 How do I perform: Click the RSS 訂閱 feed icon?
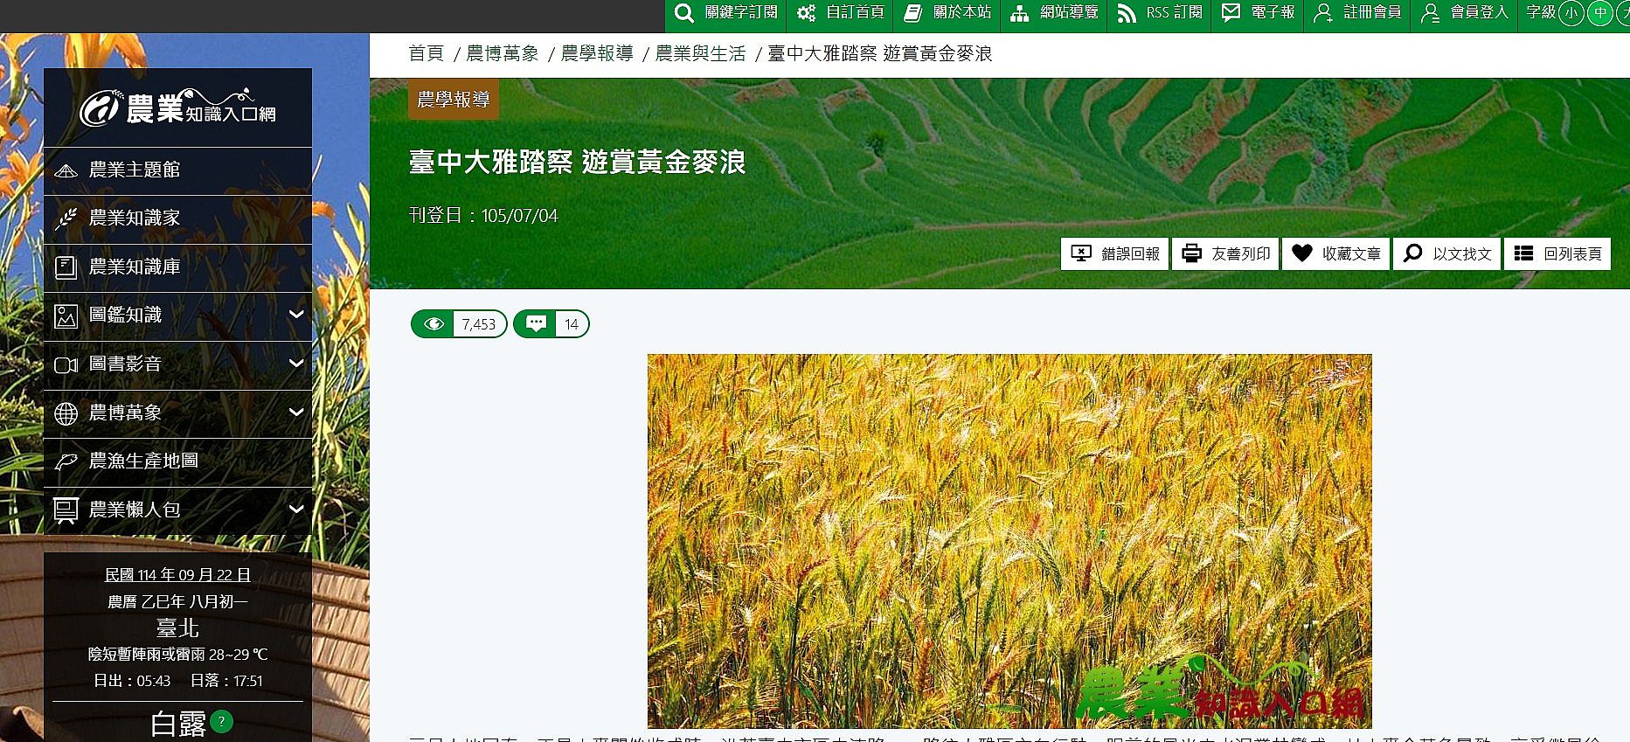[1127, 13]
